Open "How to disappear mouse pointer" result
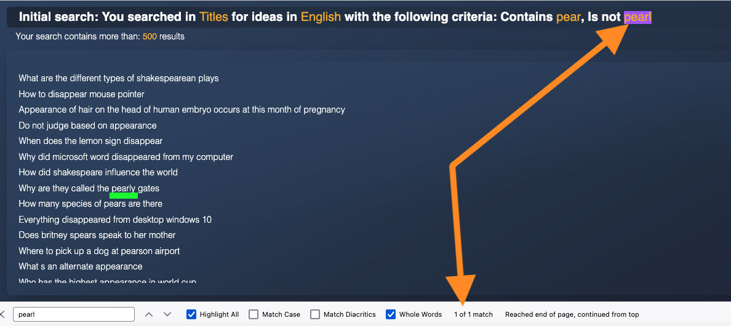Viewport: 731px width, 326px height. (x=82, y=94)
